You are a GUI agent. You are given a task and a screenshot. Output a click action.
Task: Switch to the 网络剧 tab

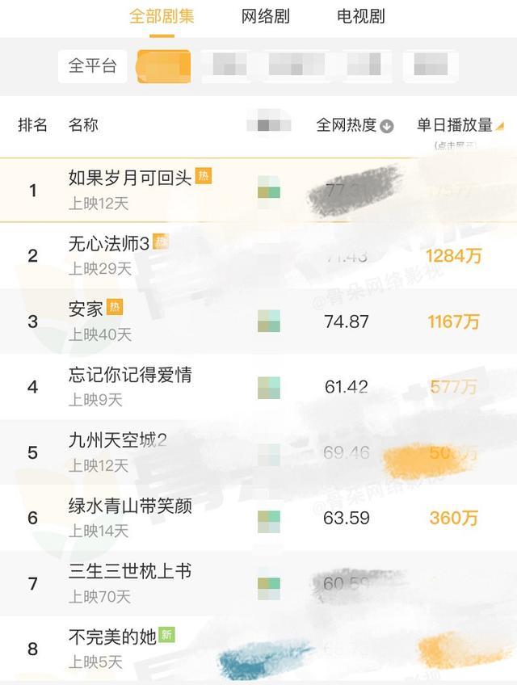(x=266, y=16)
